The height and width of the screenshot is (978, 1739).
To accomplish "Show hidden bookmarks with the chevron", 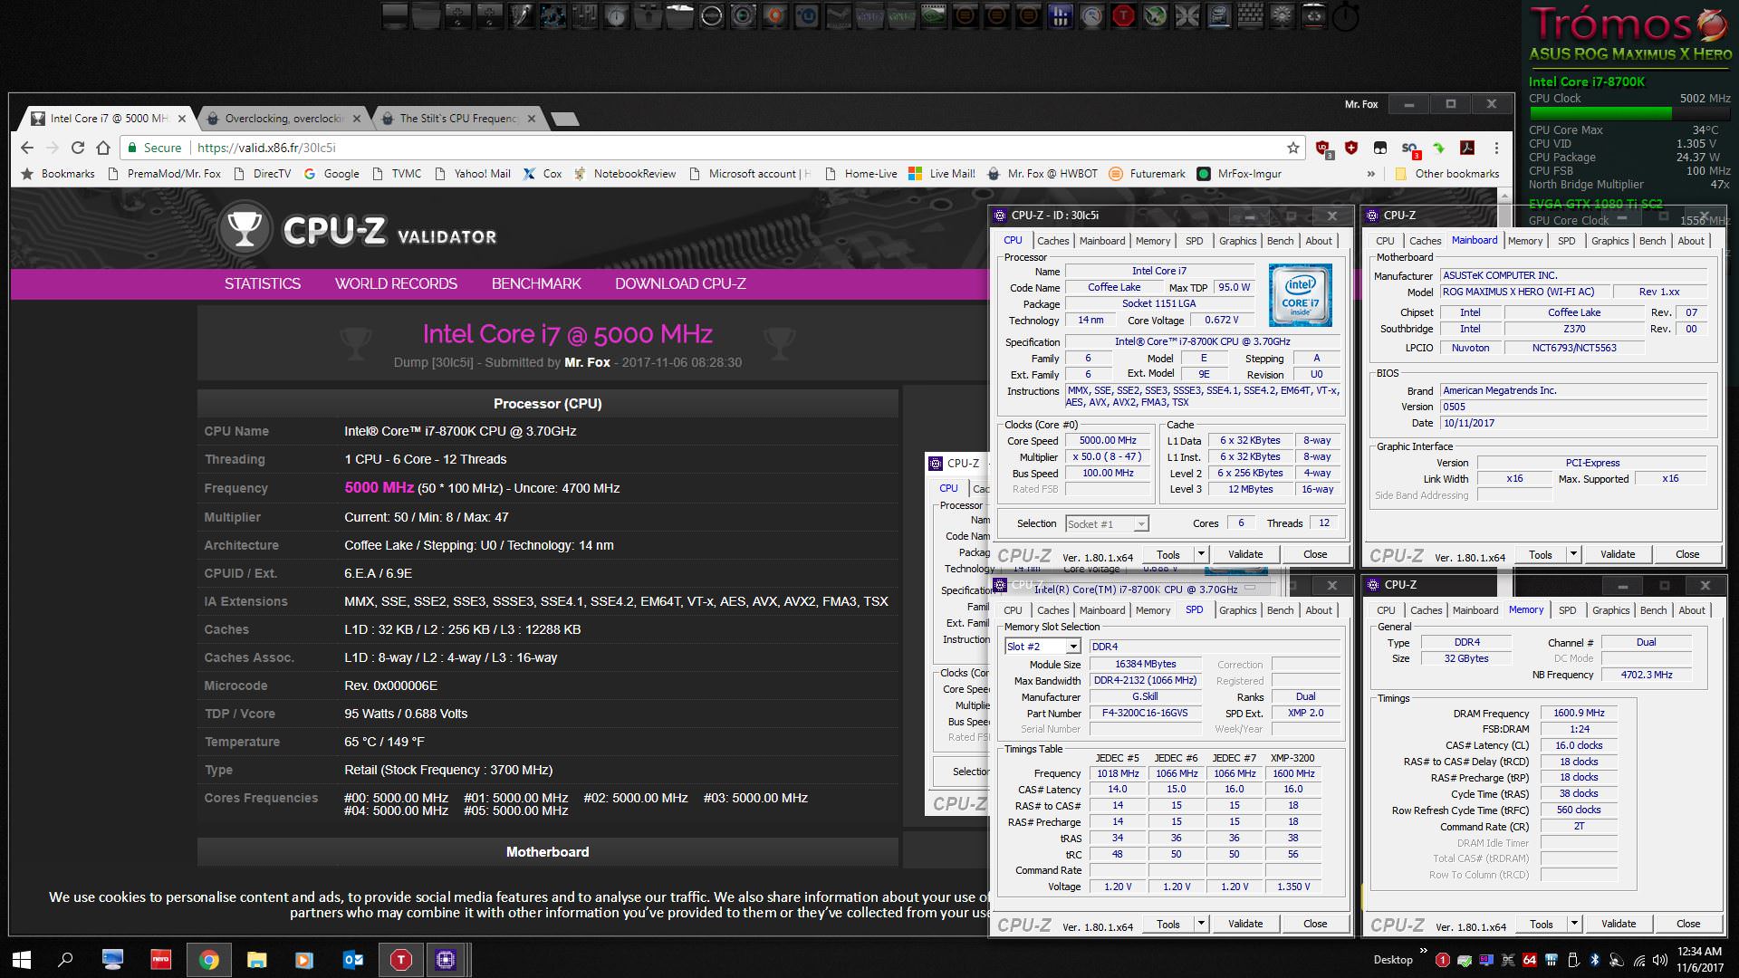I will pos(1370,174).
